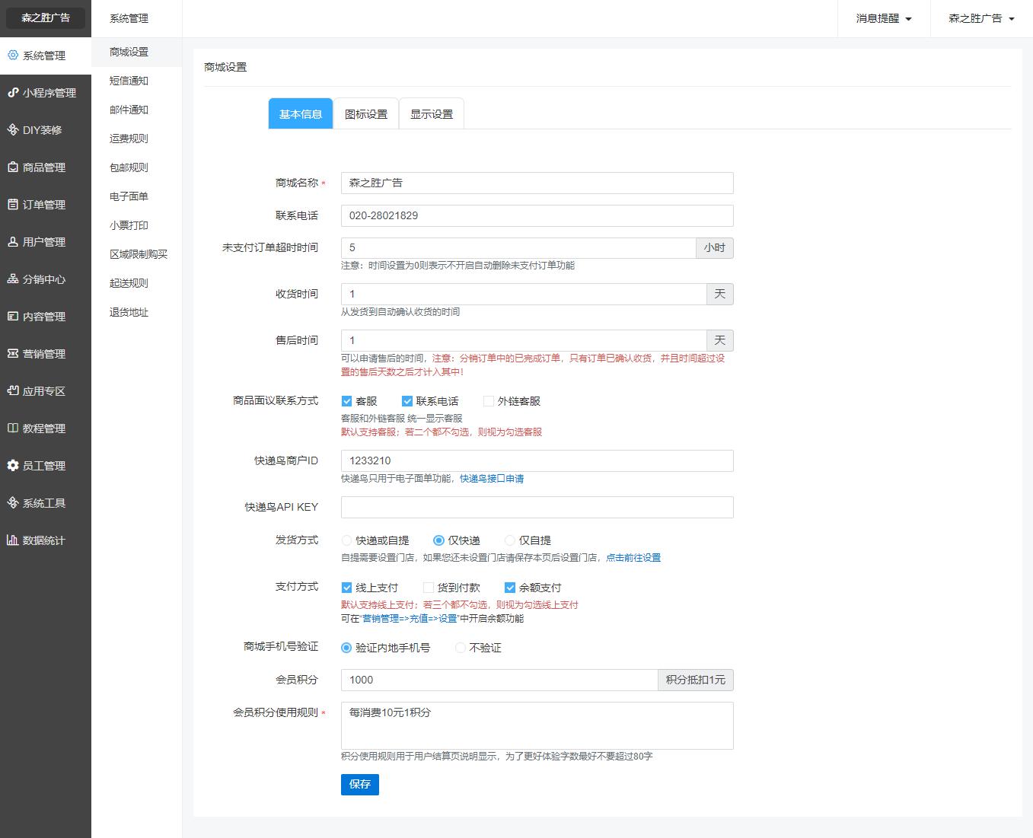The image size is (1033, 838).
Task: Switch to the 图标设置 tab
Action: pos(366,114)
